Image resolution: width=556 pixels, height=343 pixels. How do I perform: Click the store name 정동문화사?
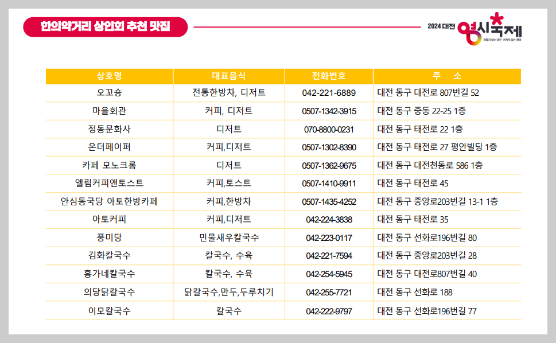click(109, 129)
